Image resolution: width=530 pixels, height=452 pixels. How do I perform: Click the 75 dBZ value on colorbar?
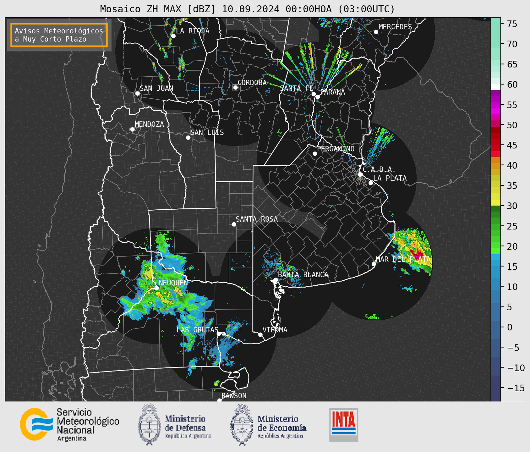(511, 24)
